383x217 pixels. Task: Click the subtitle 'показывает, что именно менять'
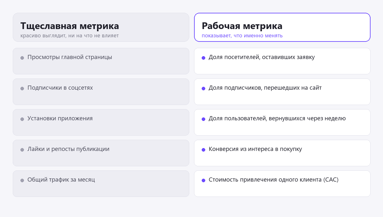(242, 36)
